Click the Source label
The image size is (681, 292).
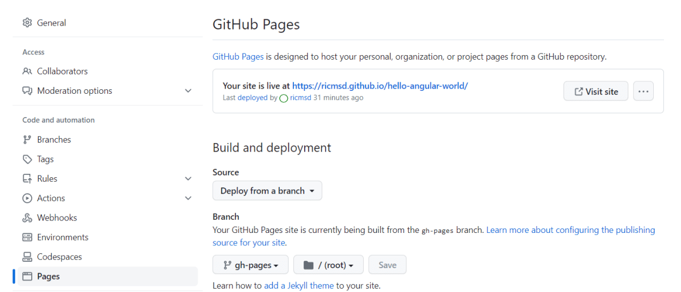point(226,172)
